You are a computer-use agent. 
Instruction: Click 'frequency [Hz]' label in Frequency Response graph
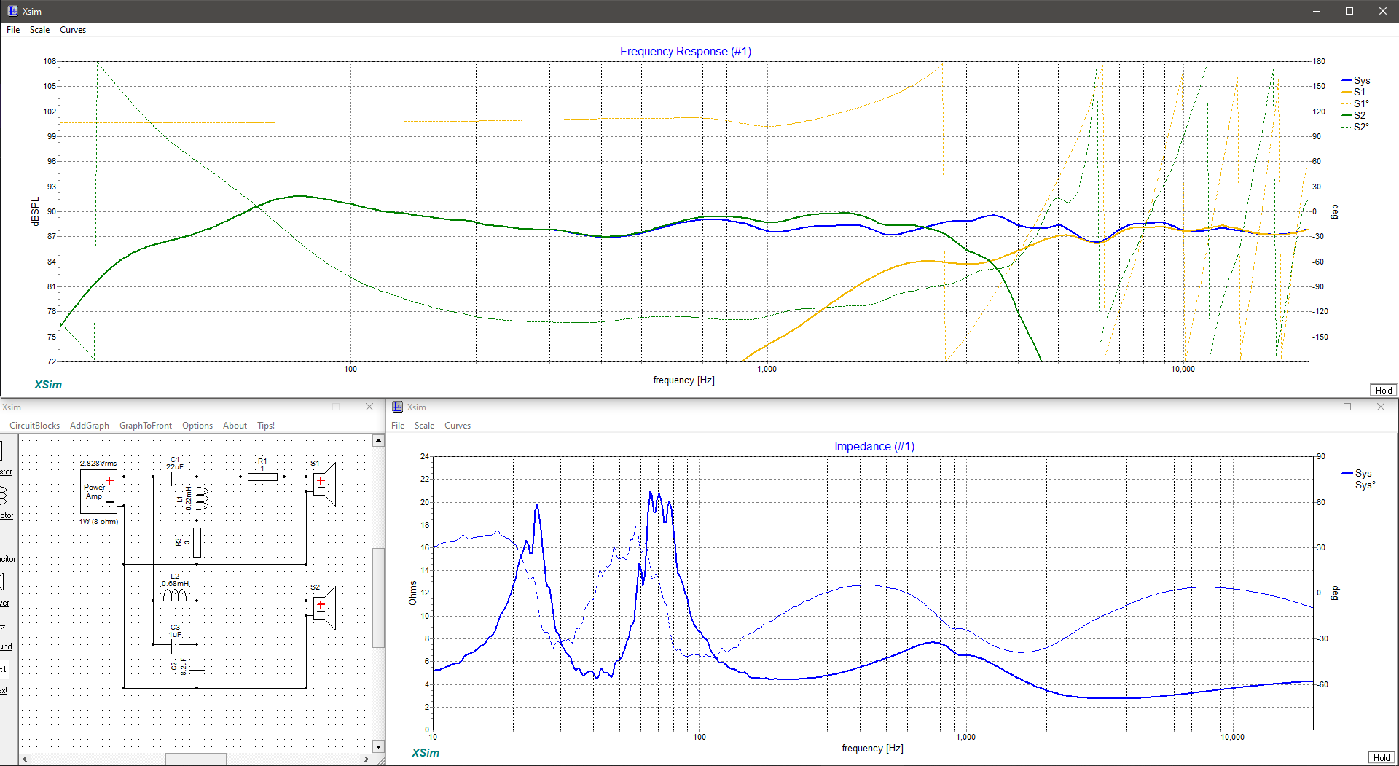pos(683,380)
